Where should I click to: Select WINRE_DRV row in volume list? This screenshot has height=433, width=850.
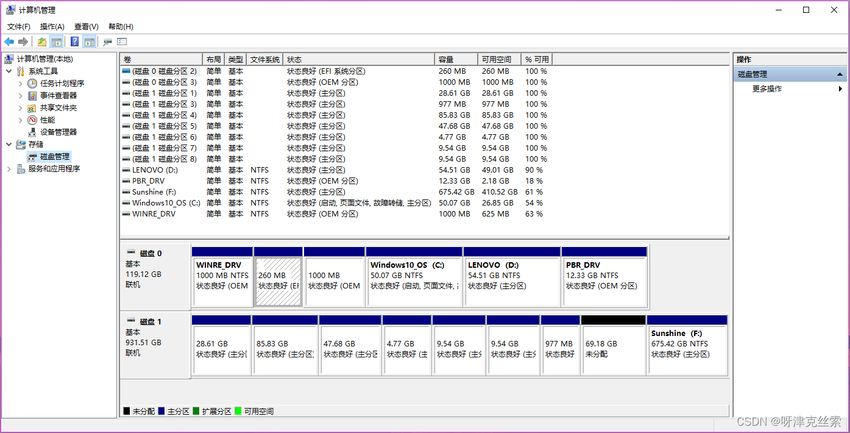(x=336, y=214)
